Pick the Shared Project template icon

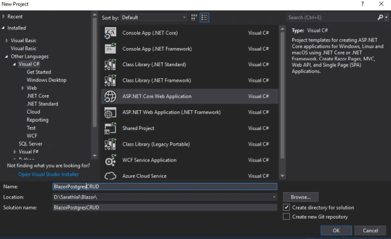click(110, 128)
